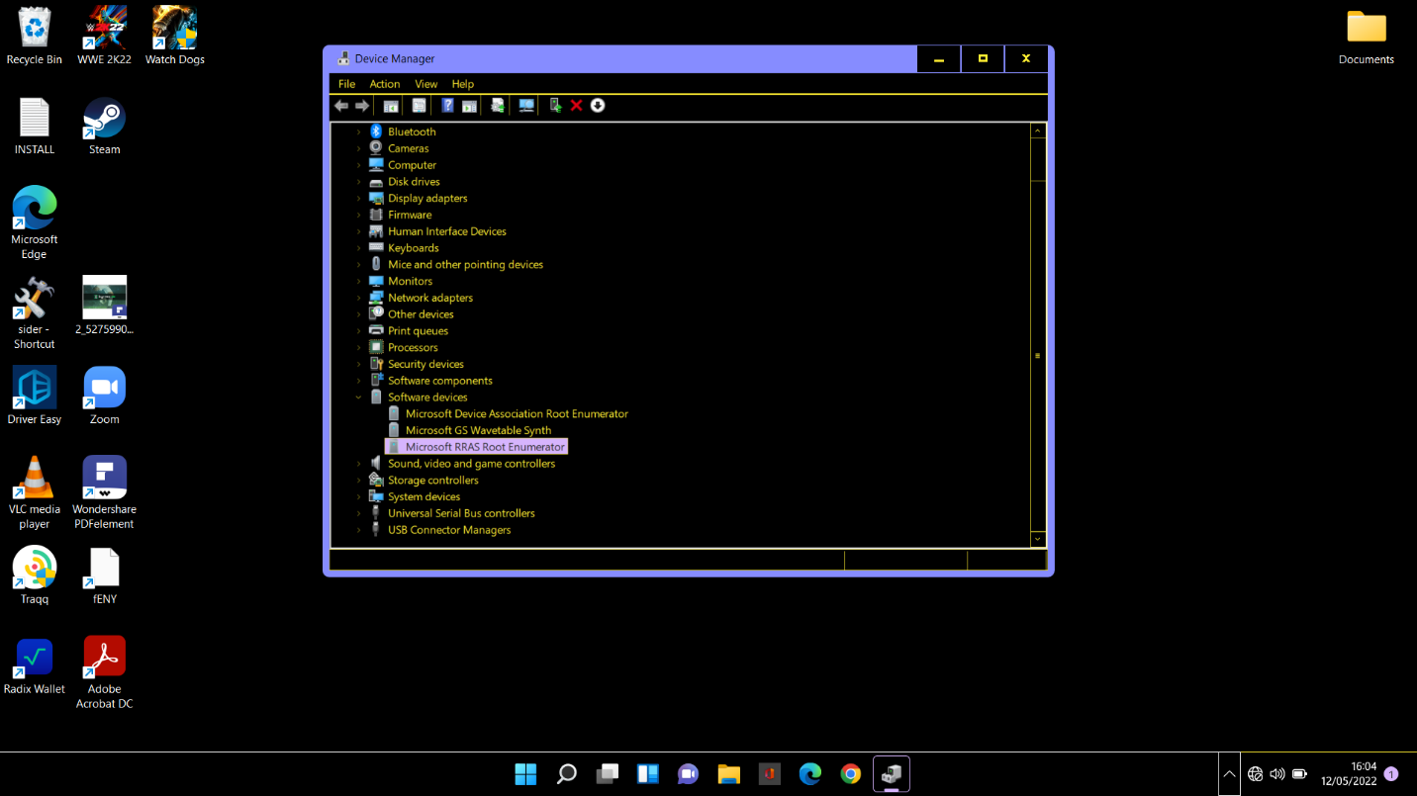
Task: Select the Microsoft Edge desktop shortcut
Action: pyautogui.click(x=35, y=222)
